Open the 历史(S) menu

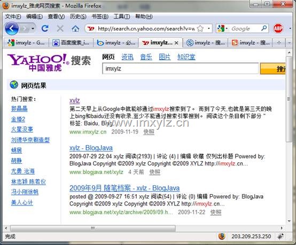[78, 17]
